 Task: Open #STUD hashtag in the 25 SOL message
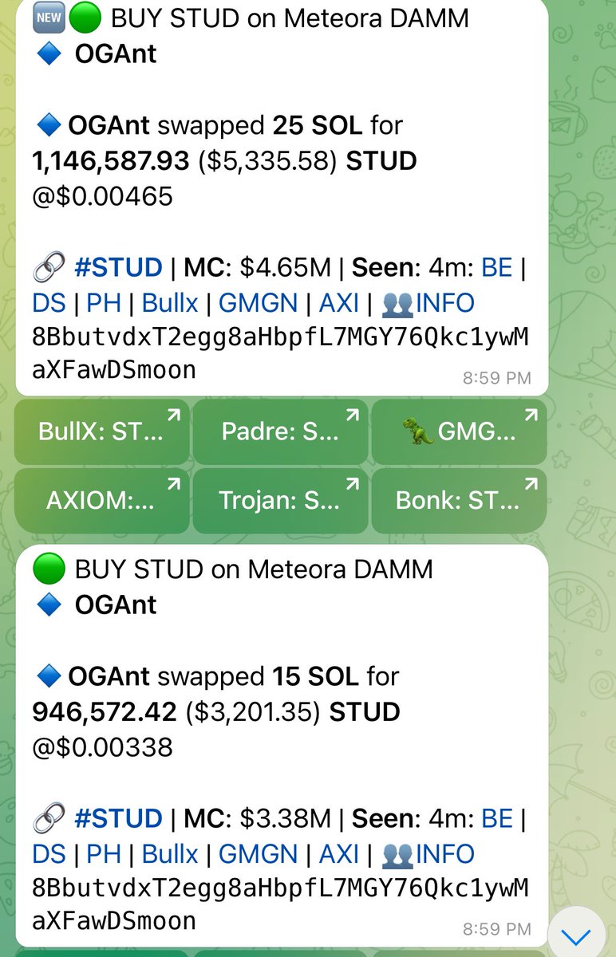pyautogui.click(x=118, y=268)
